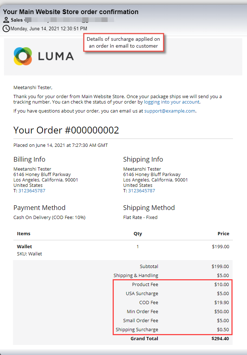Click the Product Fee row label

tap(145, 284)
